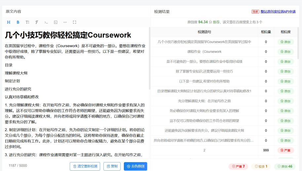Click the editor vertical scrollbar
This screenshot has height=171, width=302.
click(x=149, y=58)
